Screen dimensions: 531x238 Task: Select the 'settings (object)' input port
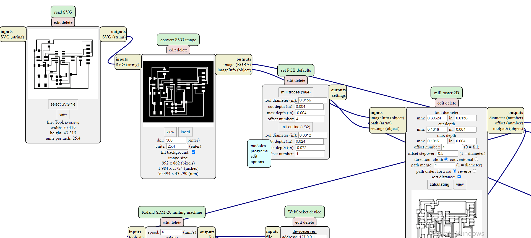385,129
